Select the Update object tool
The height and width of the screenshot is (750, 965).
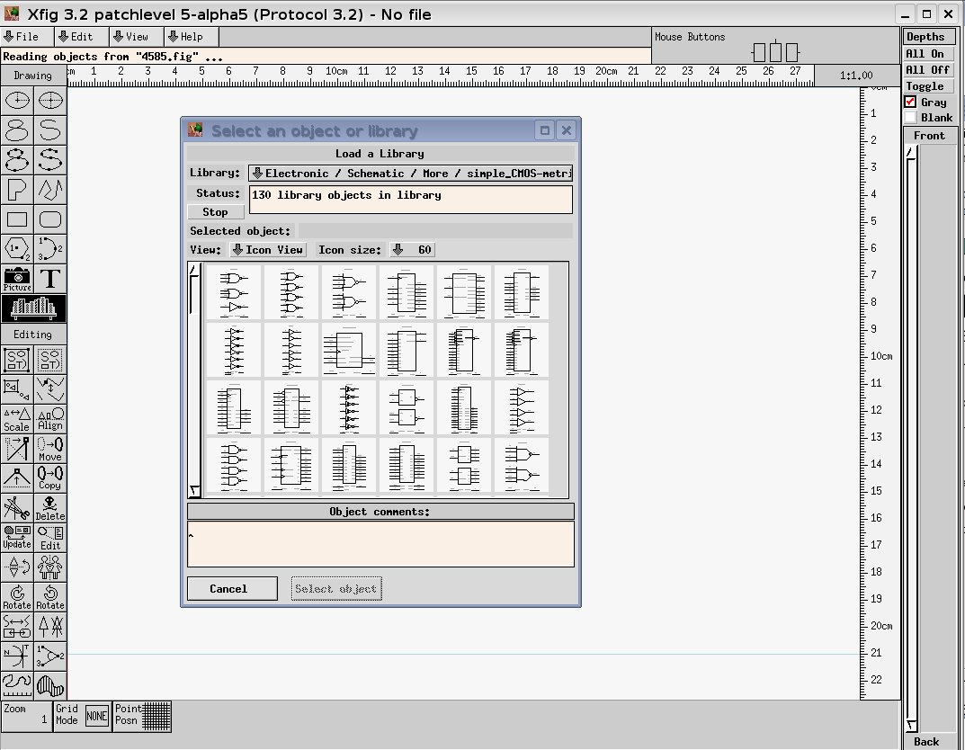(17, 538)
